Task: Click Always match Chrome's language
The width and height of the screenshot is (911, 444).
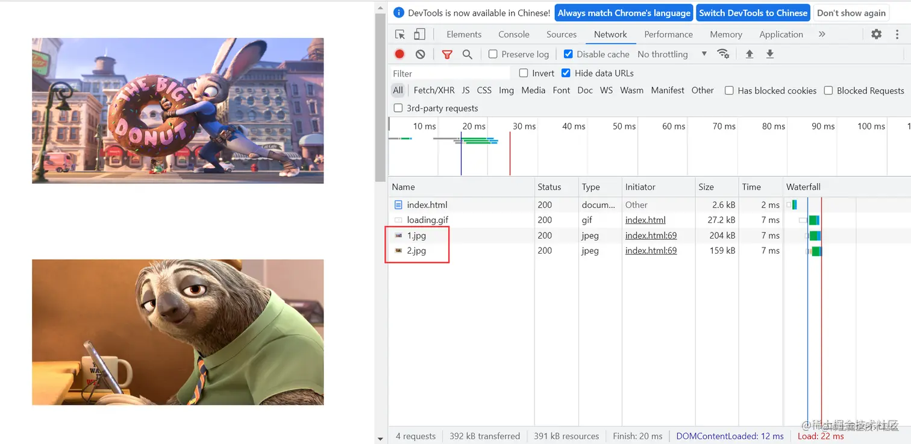Action: [x=624, y=13]
